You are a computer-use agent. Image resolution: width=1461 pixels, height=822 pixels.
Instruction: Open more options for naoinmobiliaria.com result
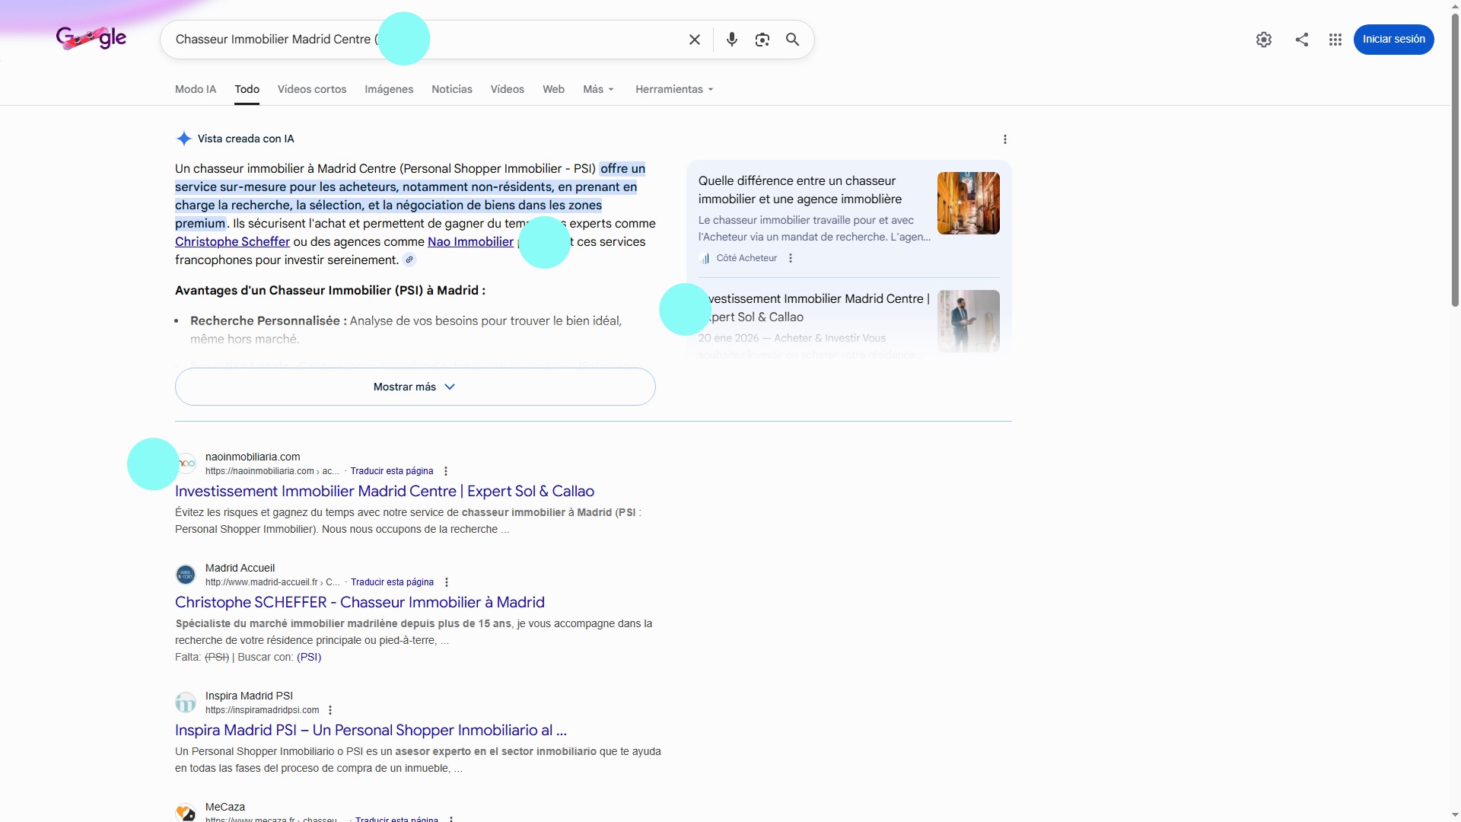[446, 471]
